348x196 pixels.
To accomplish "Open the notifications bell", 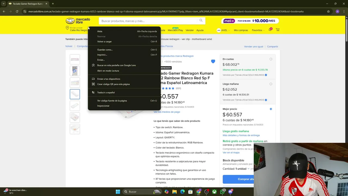I will tap(270, 30).
